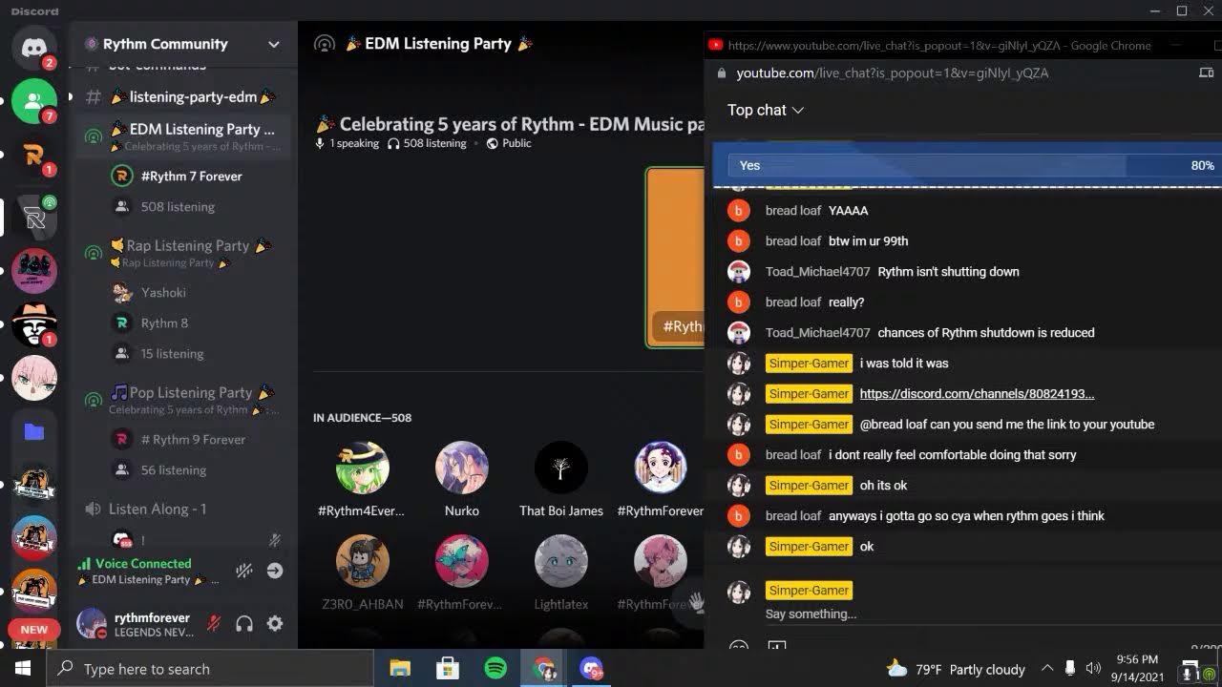Open Spotify from the taskbar

pyautogui.click(x=495, y=669)
